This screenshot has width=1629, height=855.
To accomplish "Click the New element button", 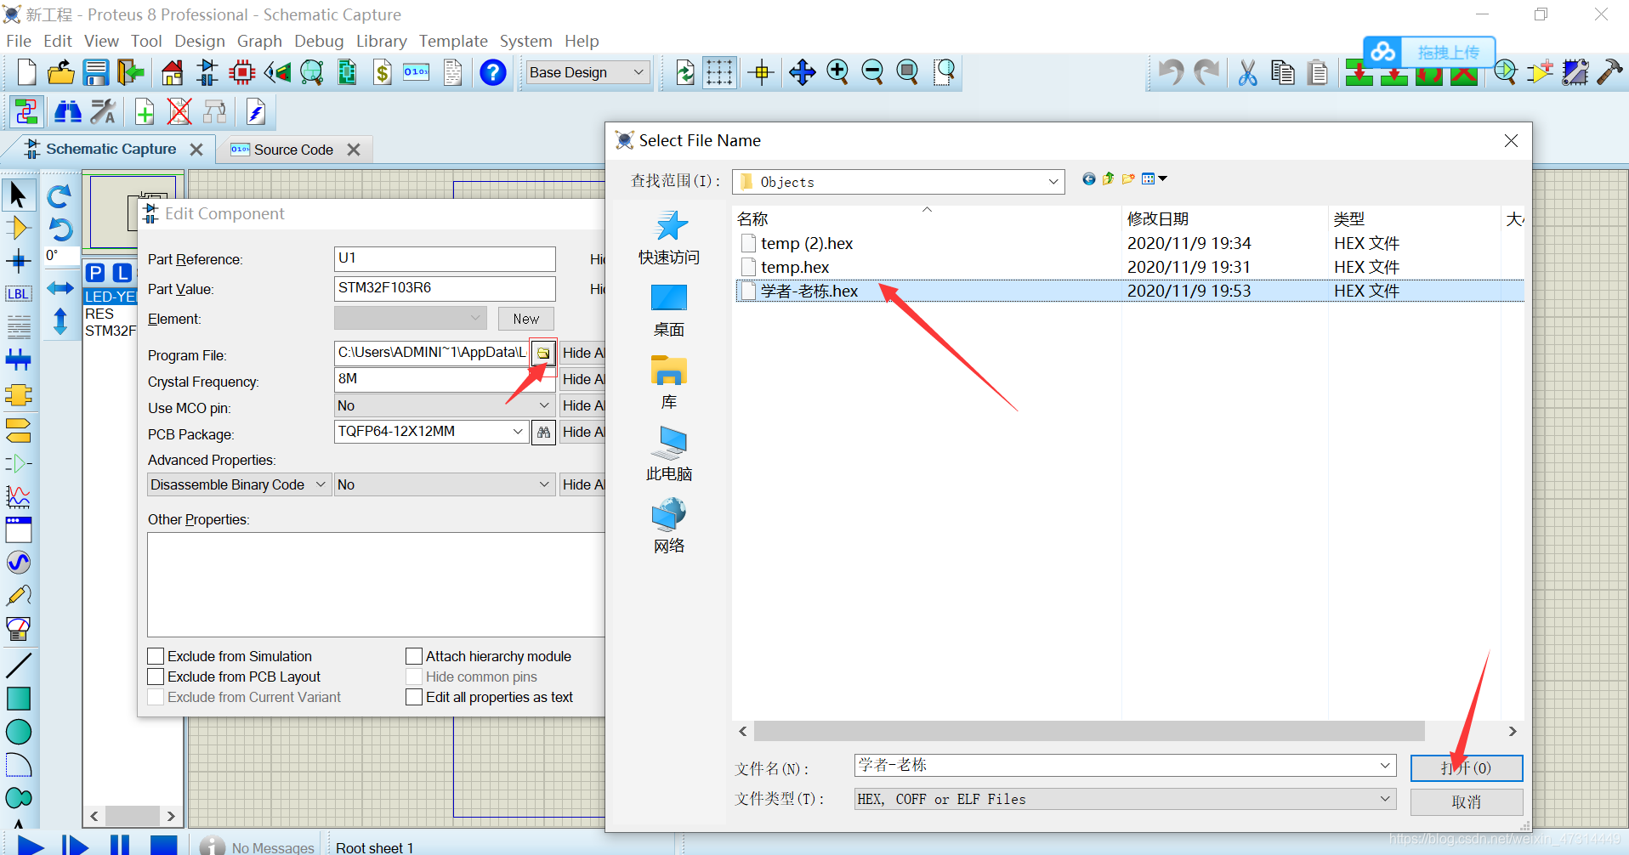I will (525, 319).
